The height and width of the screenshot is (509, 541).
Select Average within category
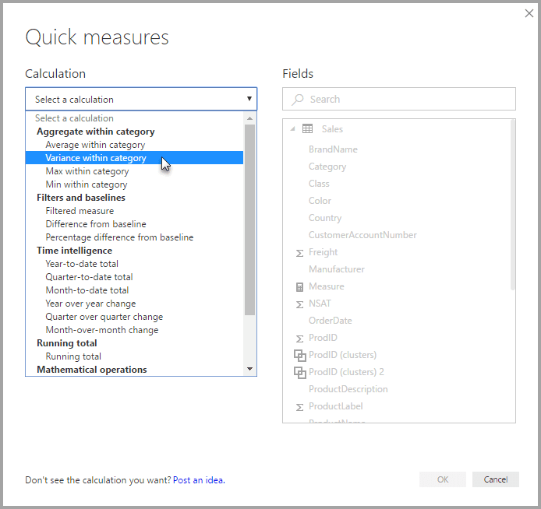tap(134, 145)
